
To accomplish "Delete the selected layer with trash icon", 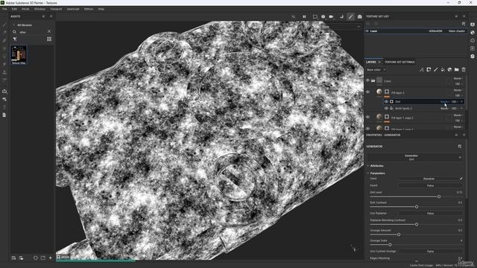I will [464, 69].
